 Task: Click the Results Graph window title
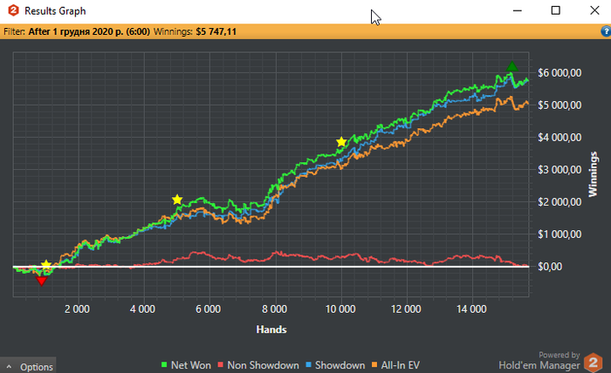pos(55,10)
